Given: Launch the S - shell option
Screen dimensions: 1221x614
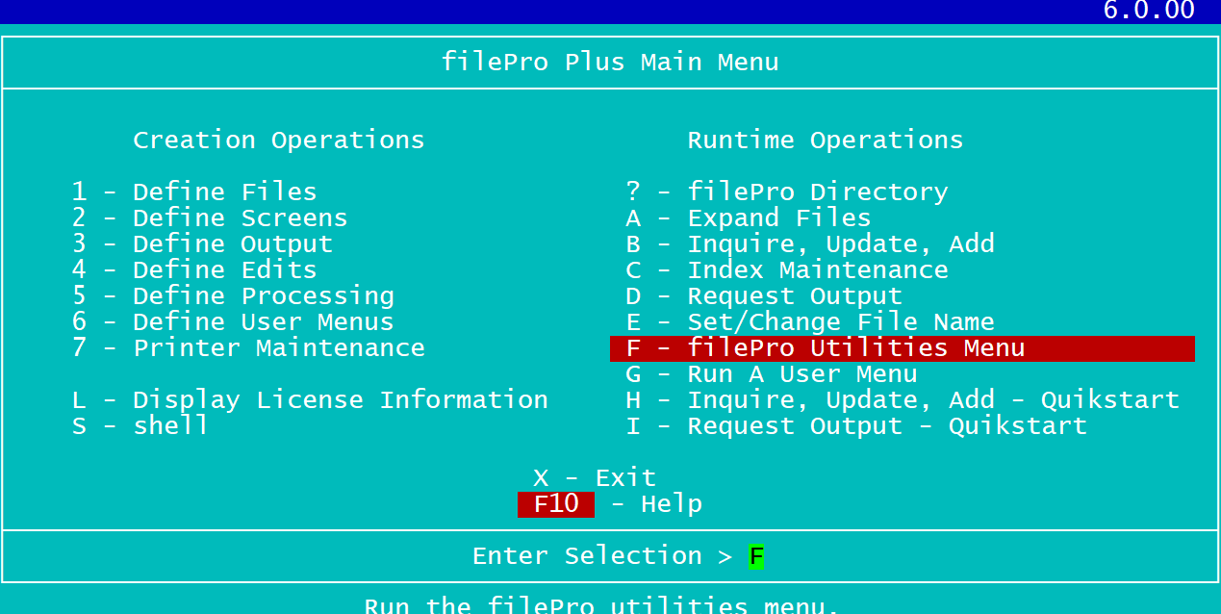Looking at the screenshot, I should click(x=140, y=425).
